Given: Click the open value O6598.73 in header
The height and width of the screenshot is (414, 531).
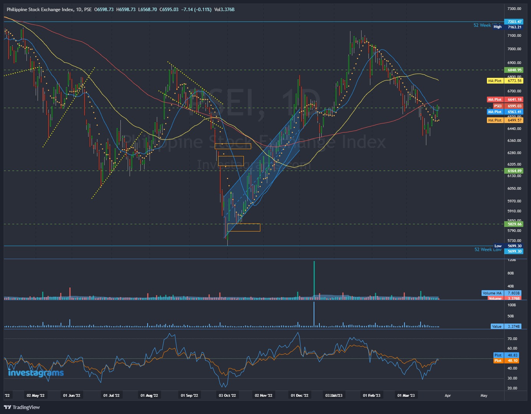Looking at the screenshot, I should (x=104, y=10).
